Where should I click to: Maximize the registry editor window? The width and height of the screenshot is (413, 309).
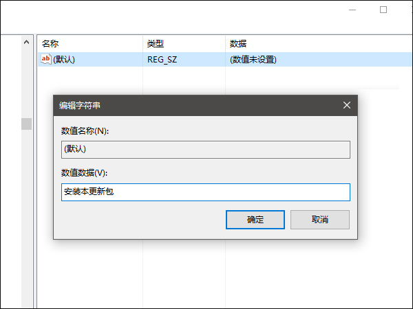coord(383,10)
